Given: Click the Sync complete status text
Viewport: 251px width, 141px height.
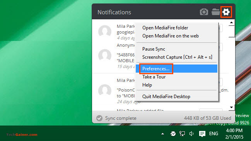Looking at the screenshot, I should click(121, 118).
